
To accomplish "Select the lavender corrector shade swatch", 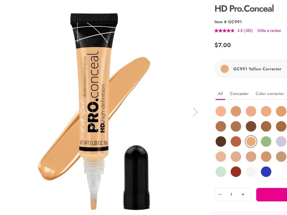I will [x=281, y=141].
